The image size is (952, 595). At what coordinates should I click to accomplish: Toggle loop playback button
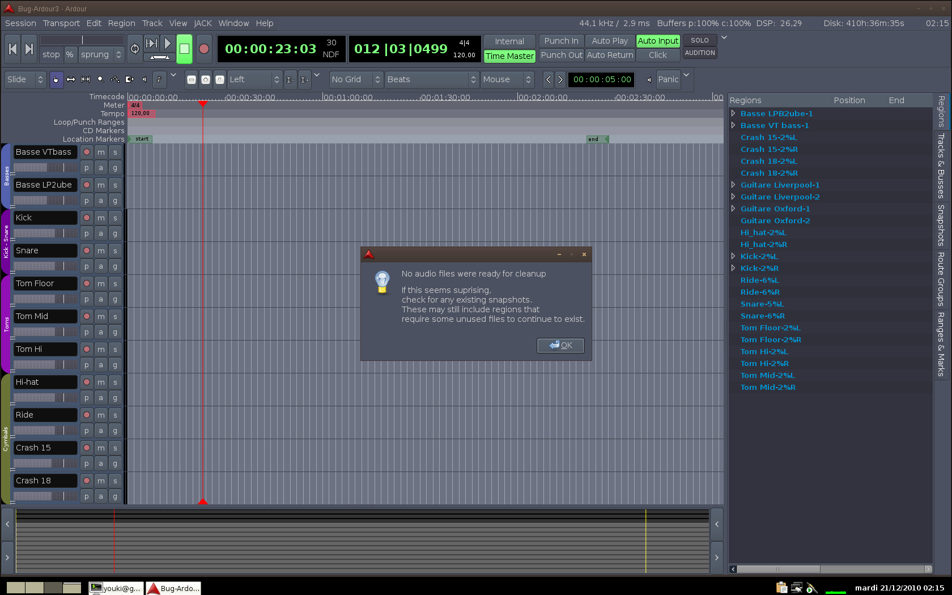pyautogui.click(x=135, y=49)
